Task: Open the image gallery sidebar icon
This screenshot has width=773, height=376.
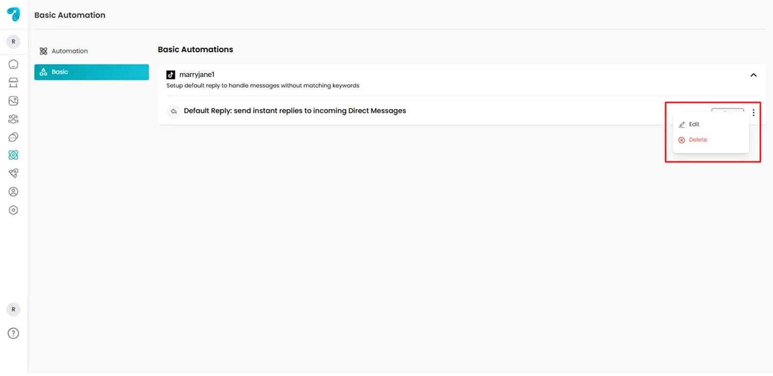Action: point(14,101)
